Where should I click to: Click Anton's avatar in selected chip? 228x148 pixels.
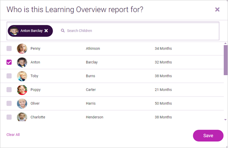14,31
